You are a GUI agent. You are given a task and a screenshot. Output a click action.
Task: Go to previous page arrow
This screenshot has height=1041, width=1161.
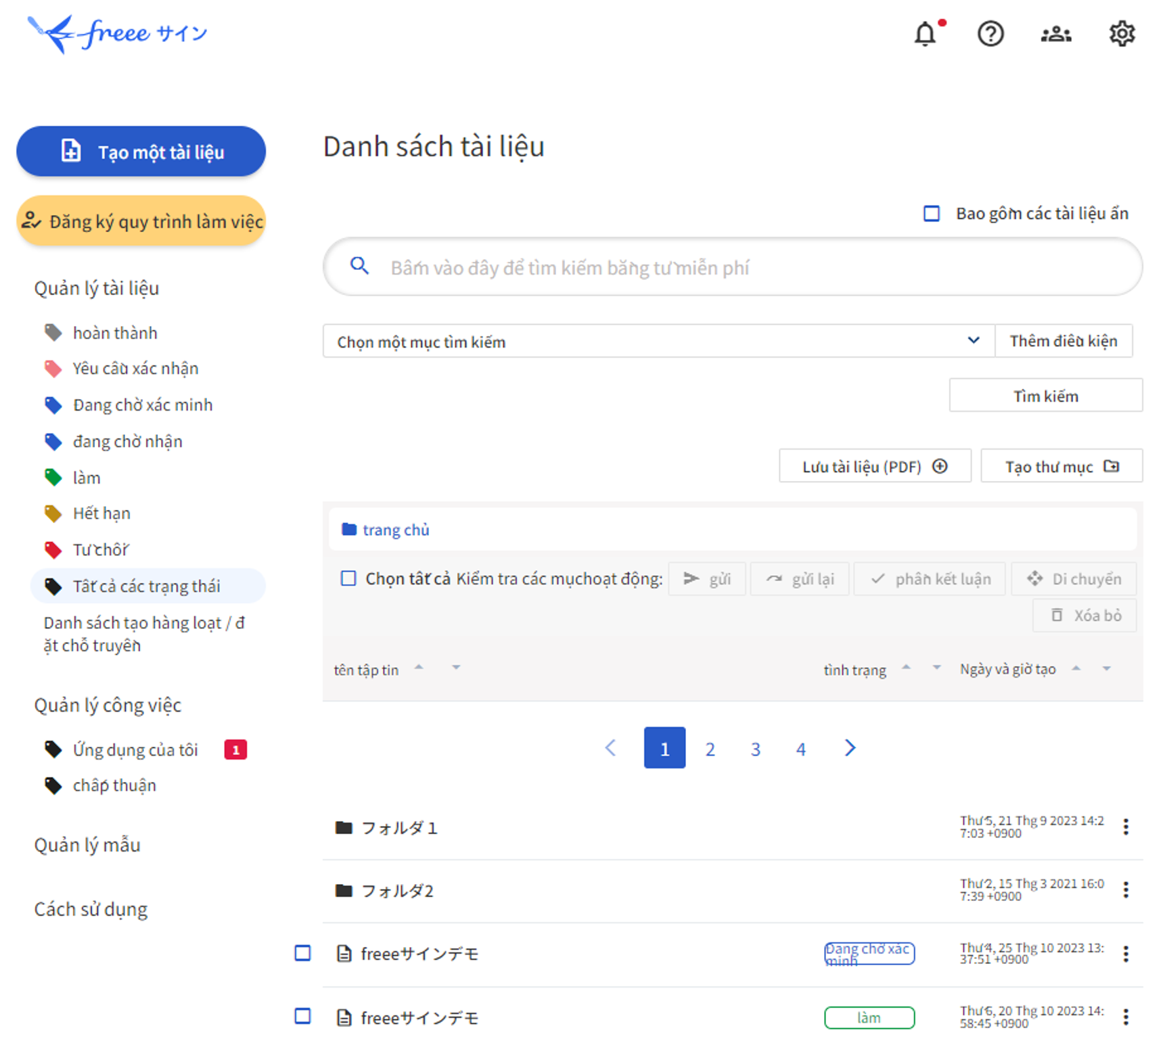coord(610,747)
